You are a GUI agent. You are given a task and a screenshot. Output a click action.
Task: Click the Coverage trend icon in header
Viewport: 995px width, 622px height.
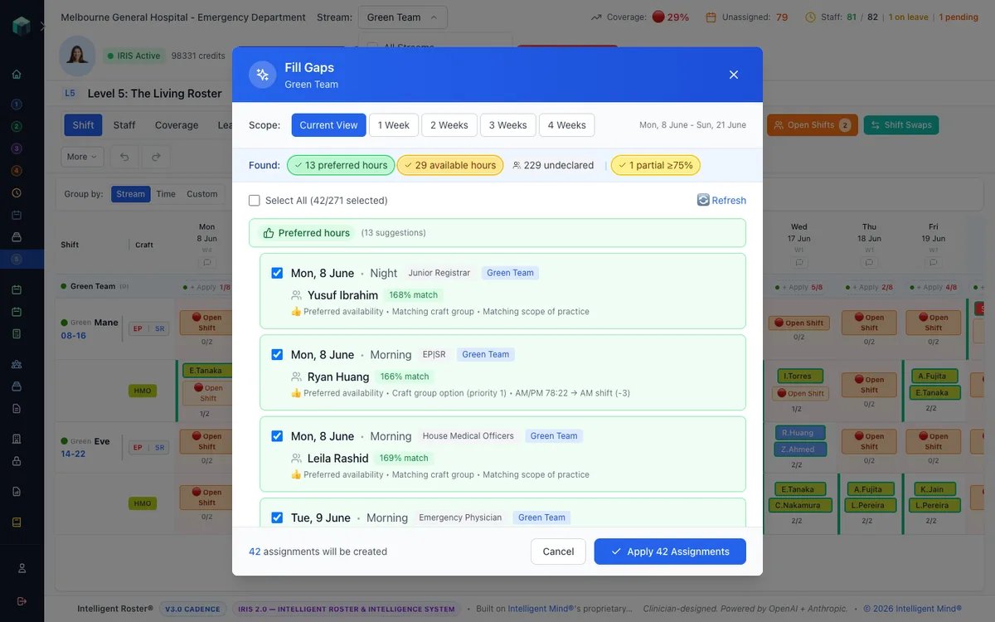point(597,17)
